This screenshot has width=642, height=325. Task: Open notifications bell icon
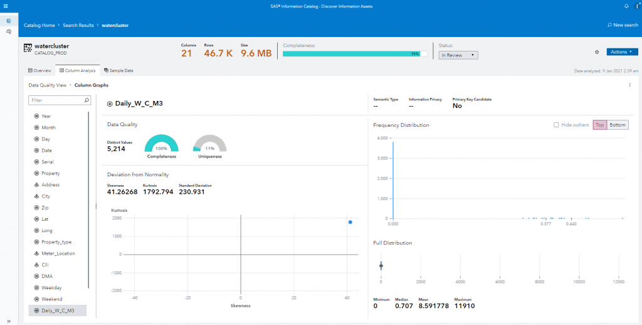(x=626, y=6)
